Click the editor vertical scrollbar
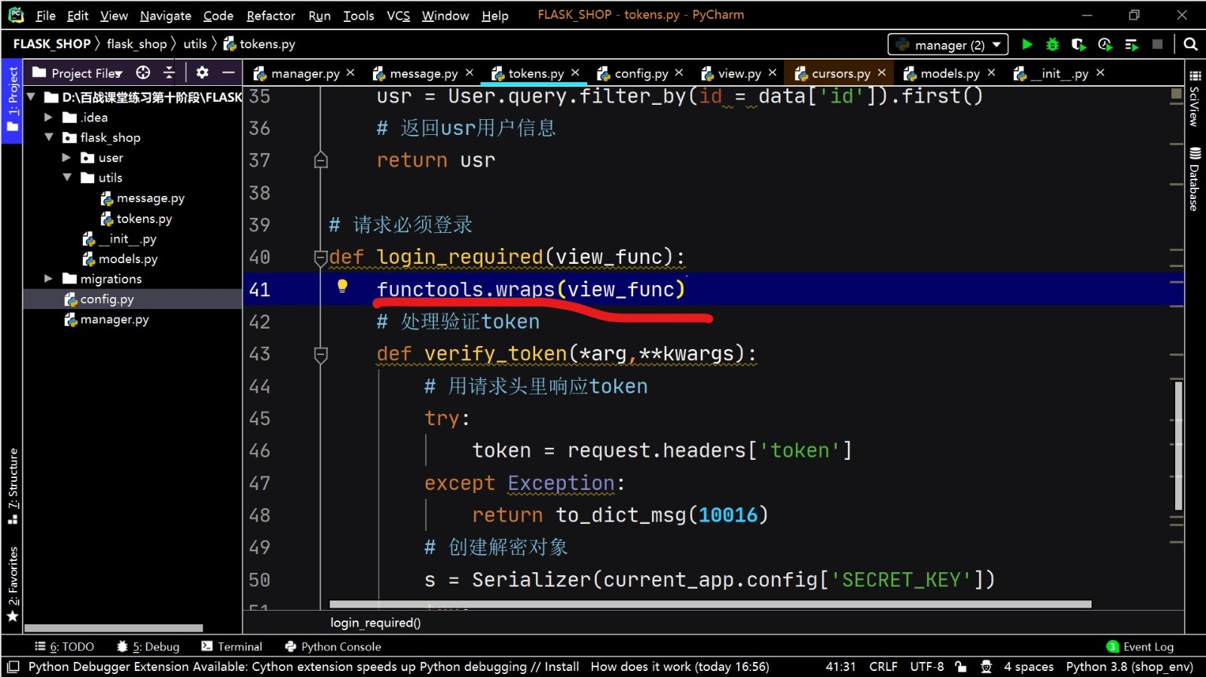Image resolution: width=1206 pixels, height=677 pixels. (1178, 446)
